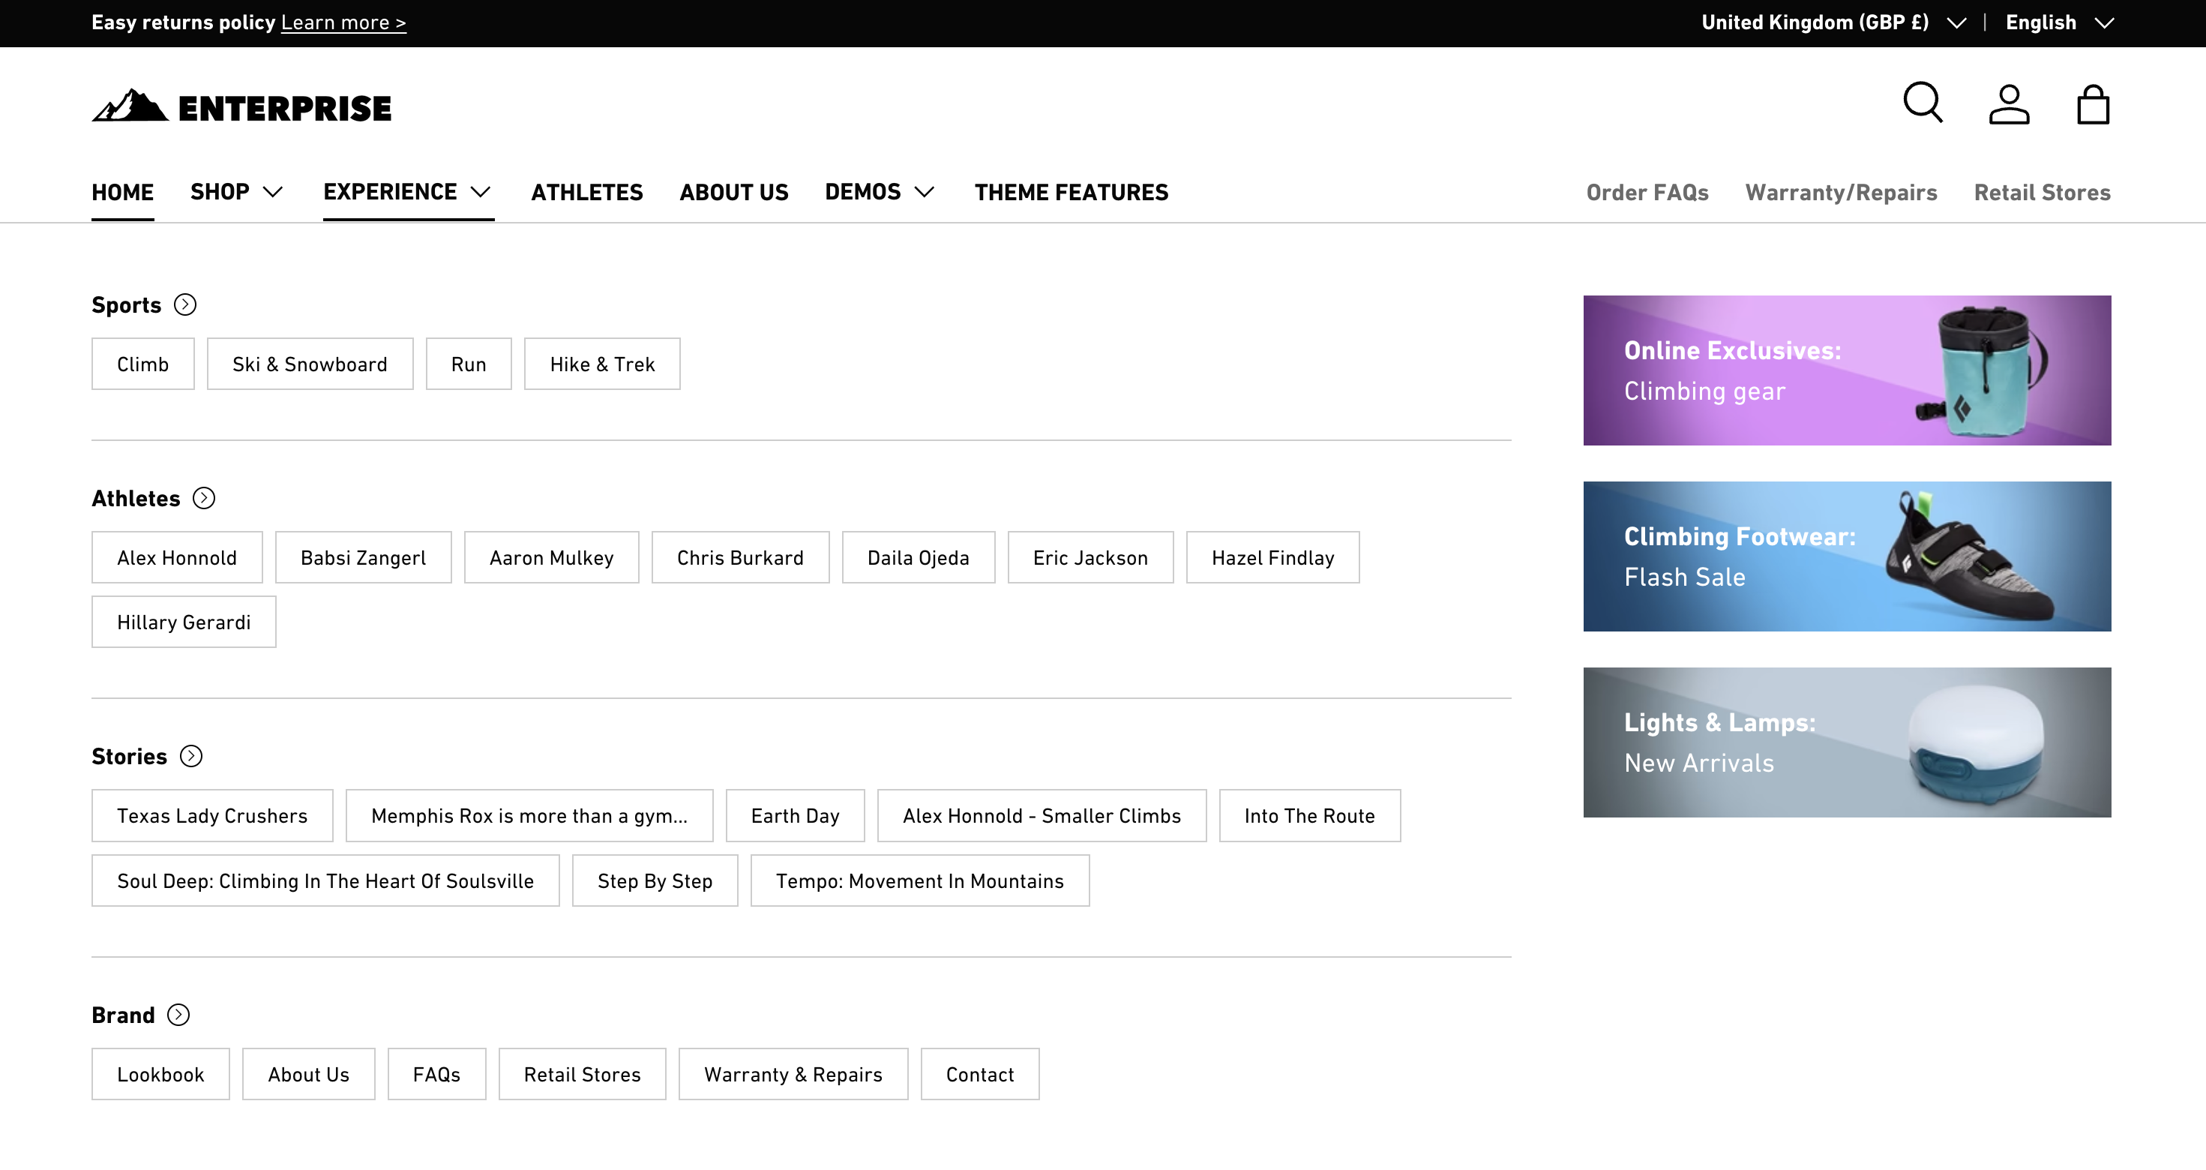
Task: Open the About Us nav item
Action: 734,192
